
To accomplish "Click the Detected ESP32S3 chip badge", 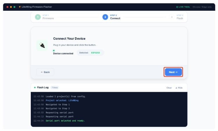I will pos(90,53).
